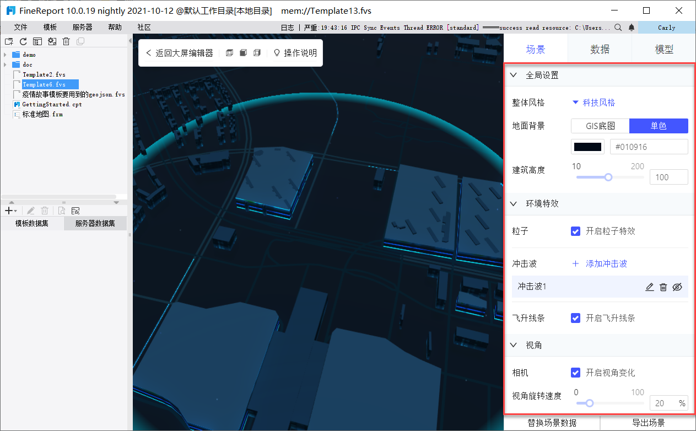
Task: Toggle 开启飞升线条 checkbox
Action: point(575,318)
